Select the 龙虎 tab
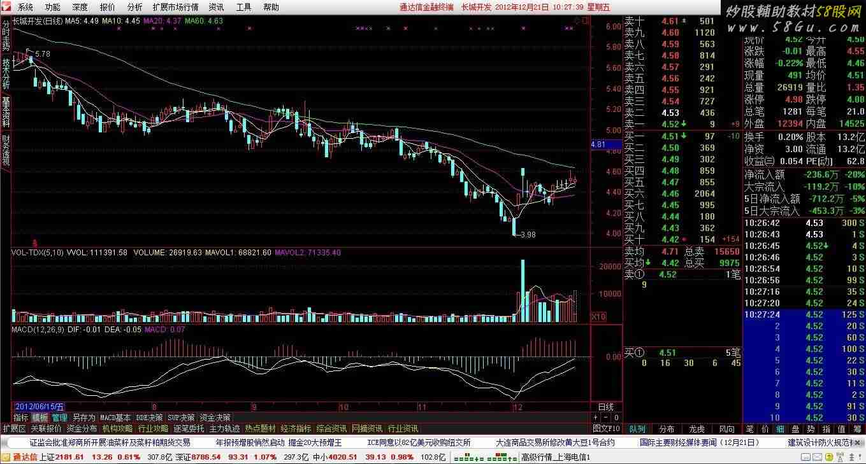Image resolution: width=866 pixels, height=464 pixels. [x=696, y=429]
